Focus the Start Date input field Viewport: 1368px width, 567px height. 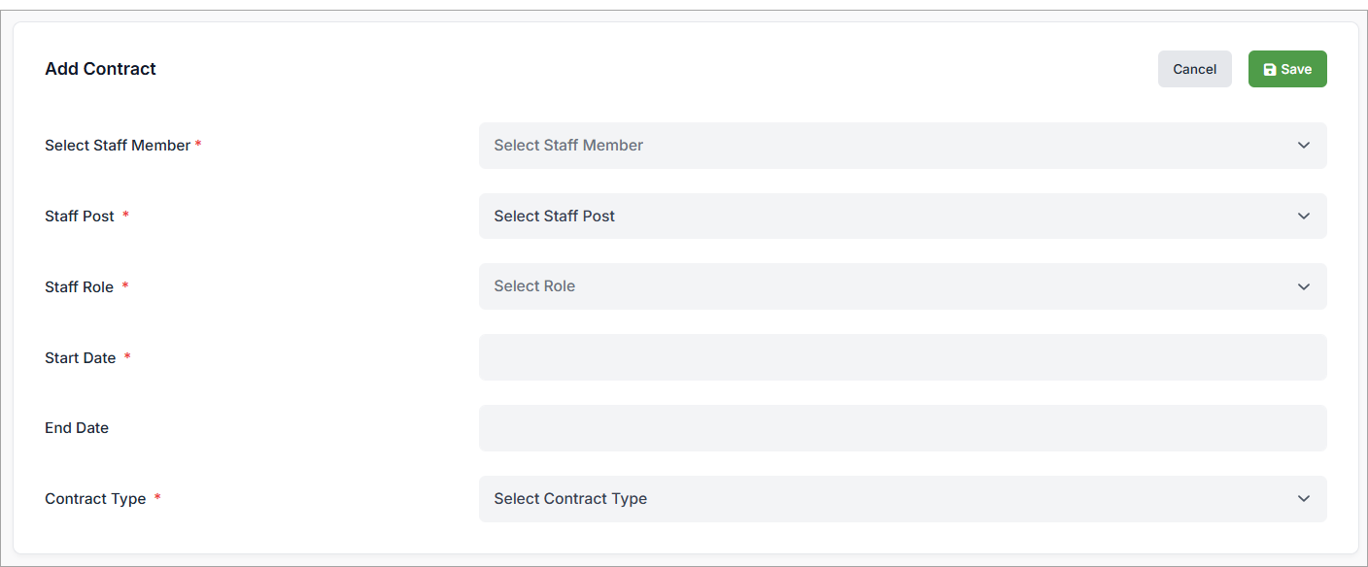[902, 357]
